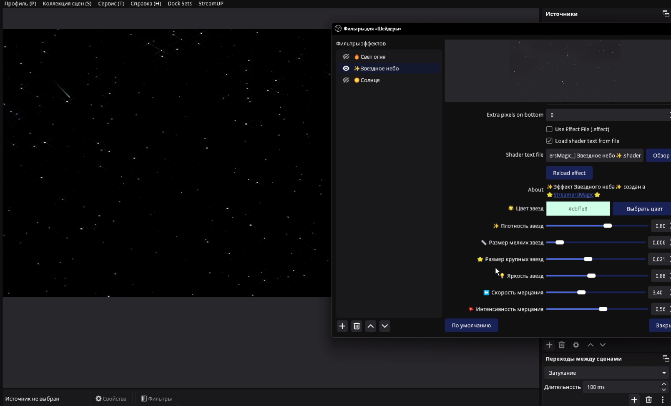Add a transition with plus icon
Viewport: 671px width, 406px height.
[634, 400]
